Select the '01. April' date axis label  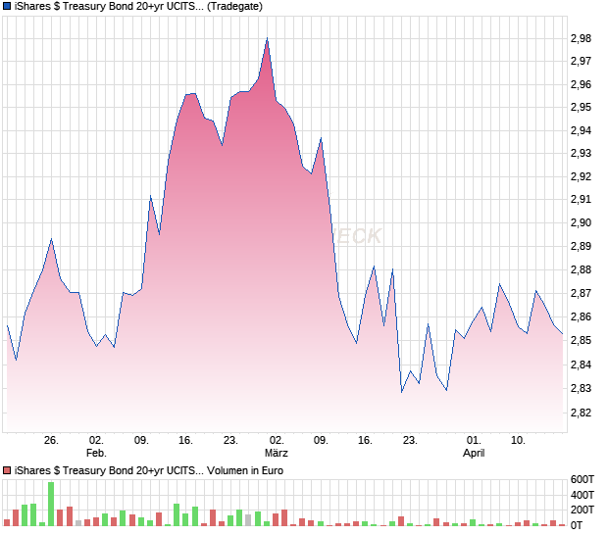tap(474, 447)
